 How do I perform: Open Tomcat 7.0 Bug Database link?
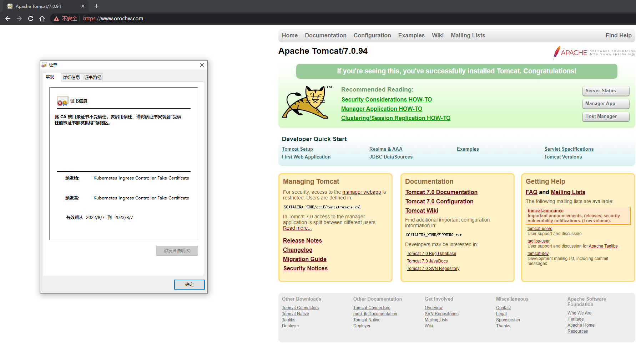[x=431, y=254]
